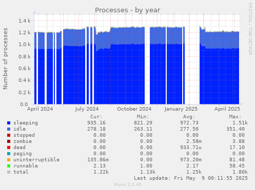
Task: Click the 'sleeping' legend label
Action: [26, 123]
